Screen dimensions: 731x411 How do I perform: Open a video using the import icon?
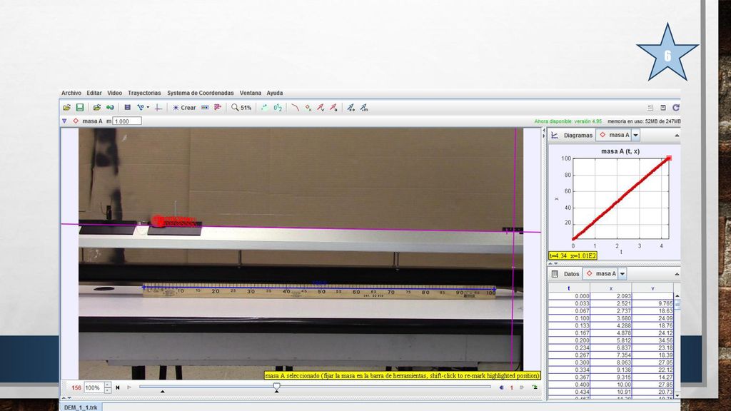pyautogui.click(x=97, y=108)
